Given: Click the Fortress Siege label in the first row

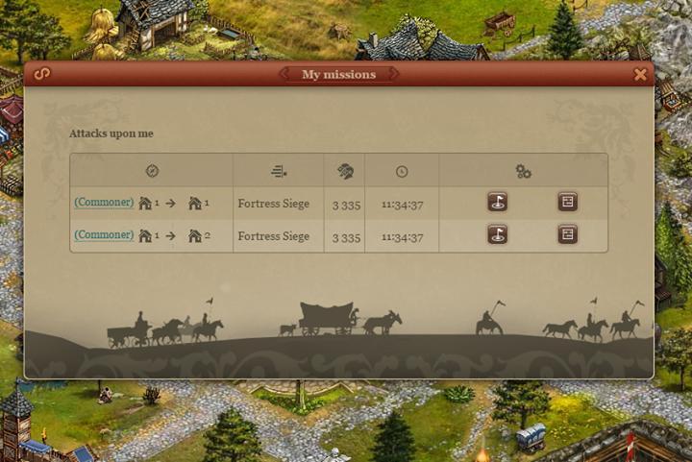Looking at the screenshot, I should tap(274, 204).
